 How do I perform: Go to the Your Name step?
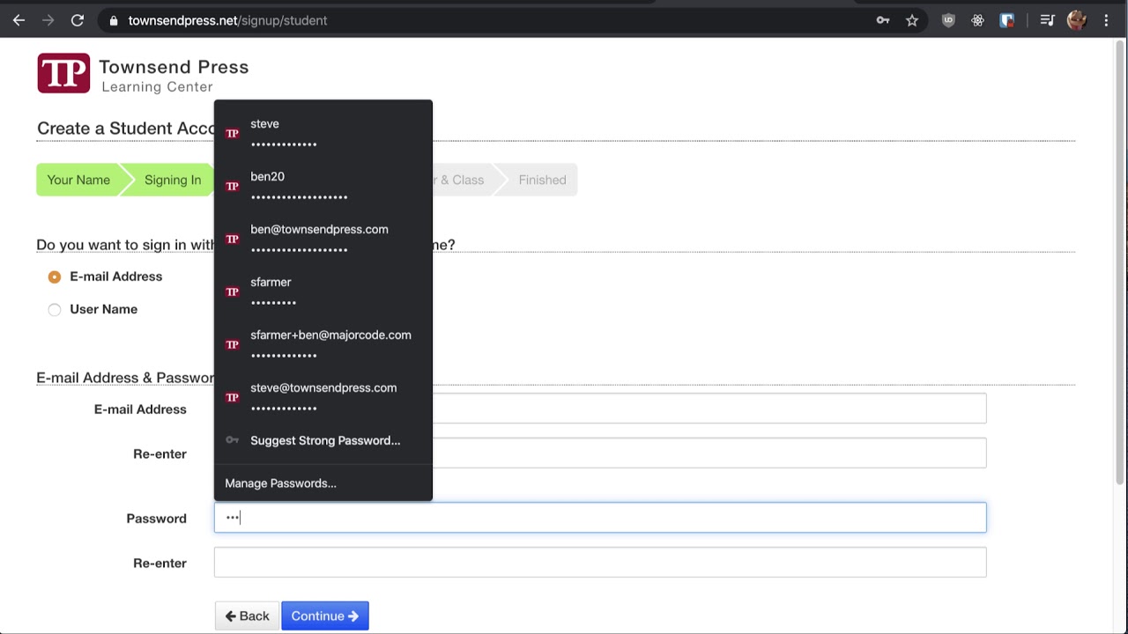coord(78,180)
